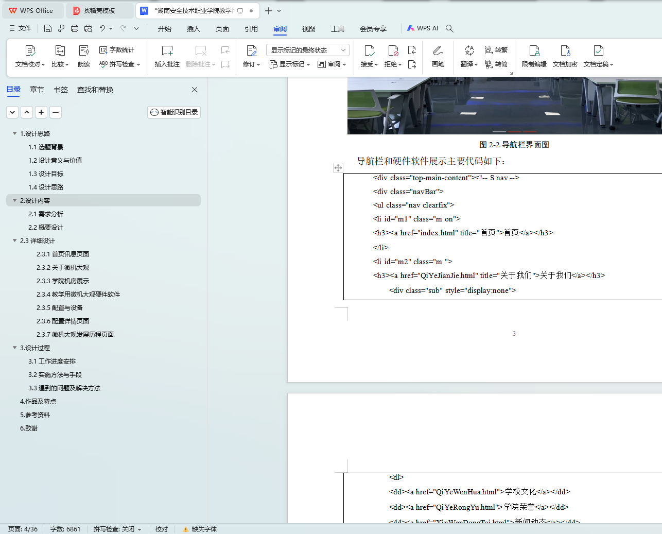The image size is (662, 534).
Task: Click the Print icon in quick toolbar
Action: point(75,28)
